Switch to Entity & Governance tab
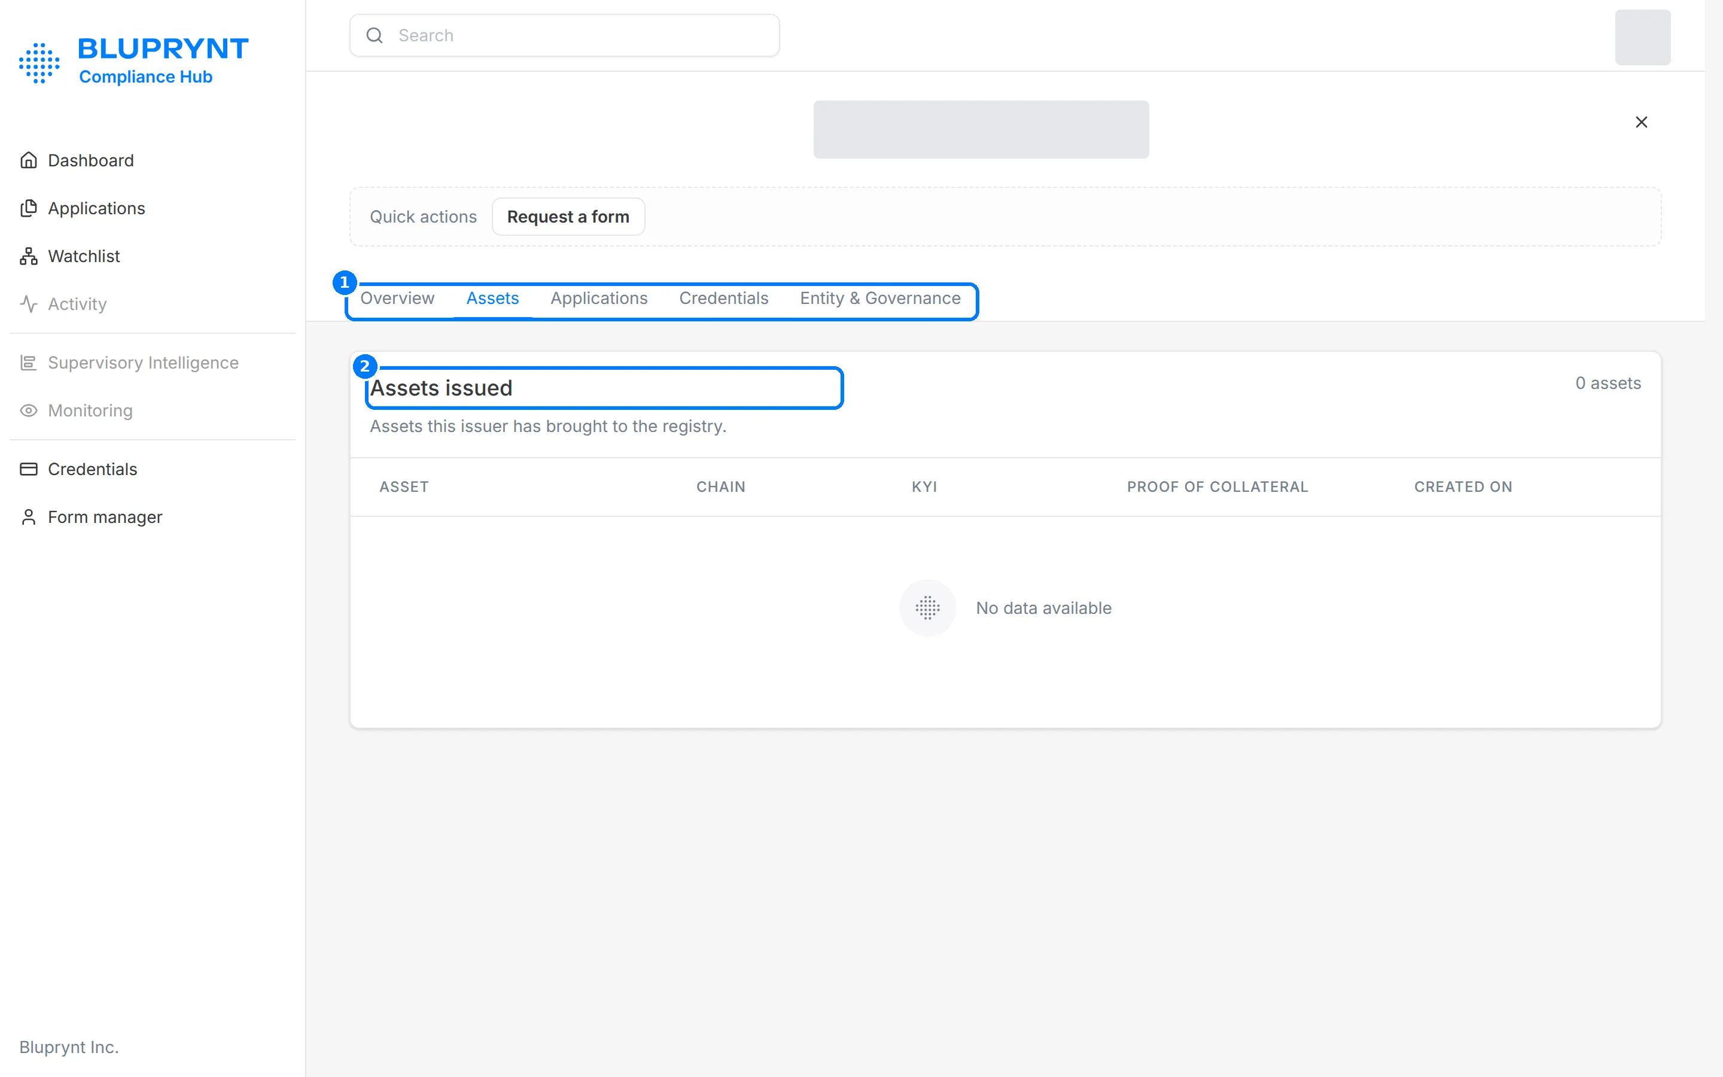The width and height of the screenshot is (1723, 1077). tap(880, 298)
